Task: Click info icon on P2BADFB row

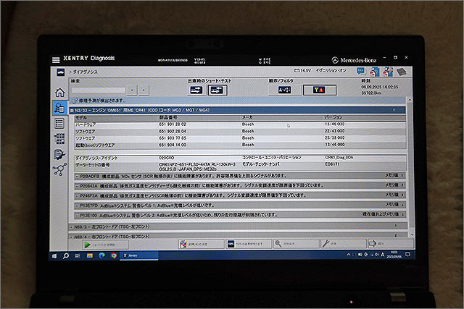Action: click(402, 175)
